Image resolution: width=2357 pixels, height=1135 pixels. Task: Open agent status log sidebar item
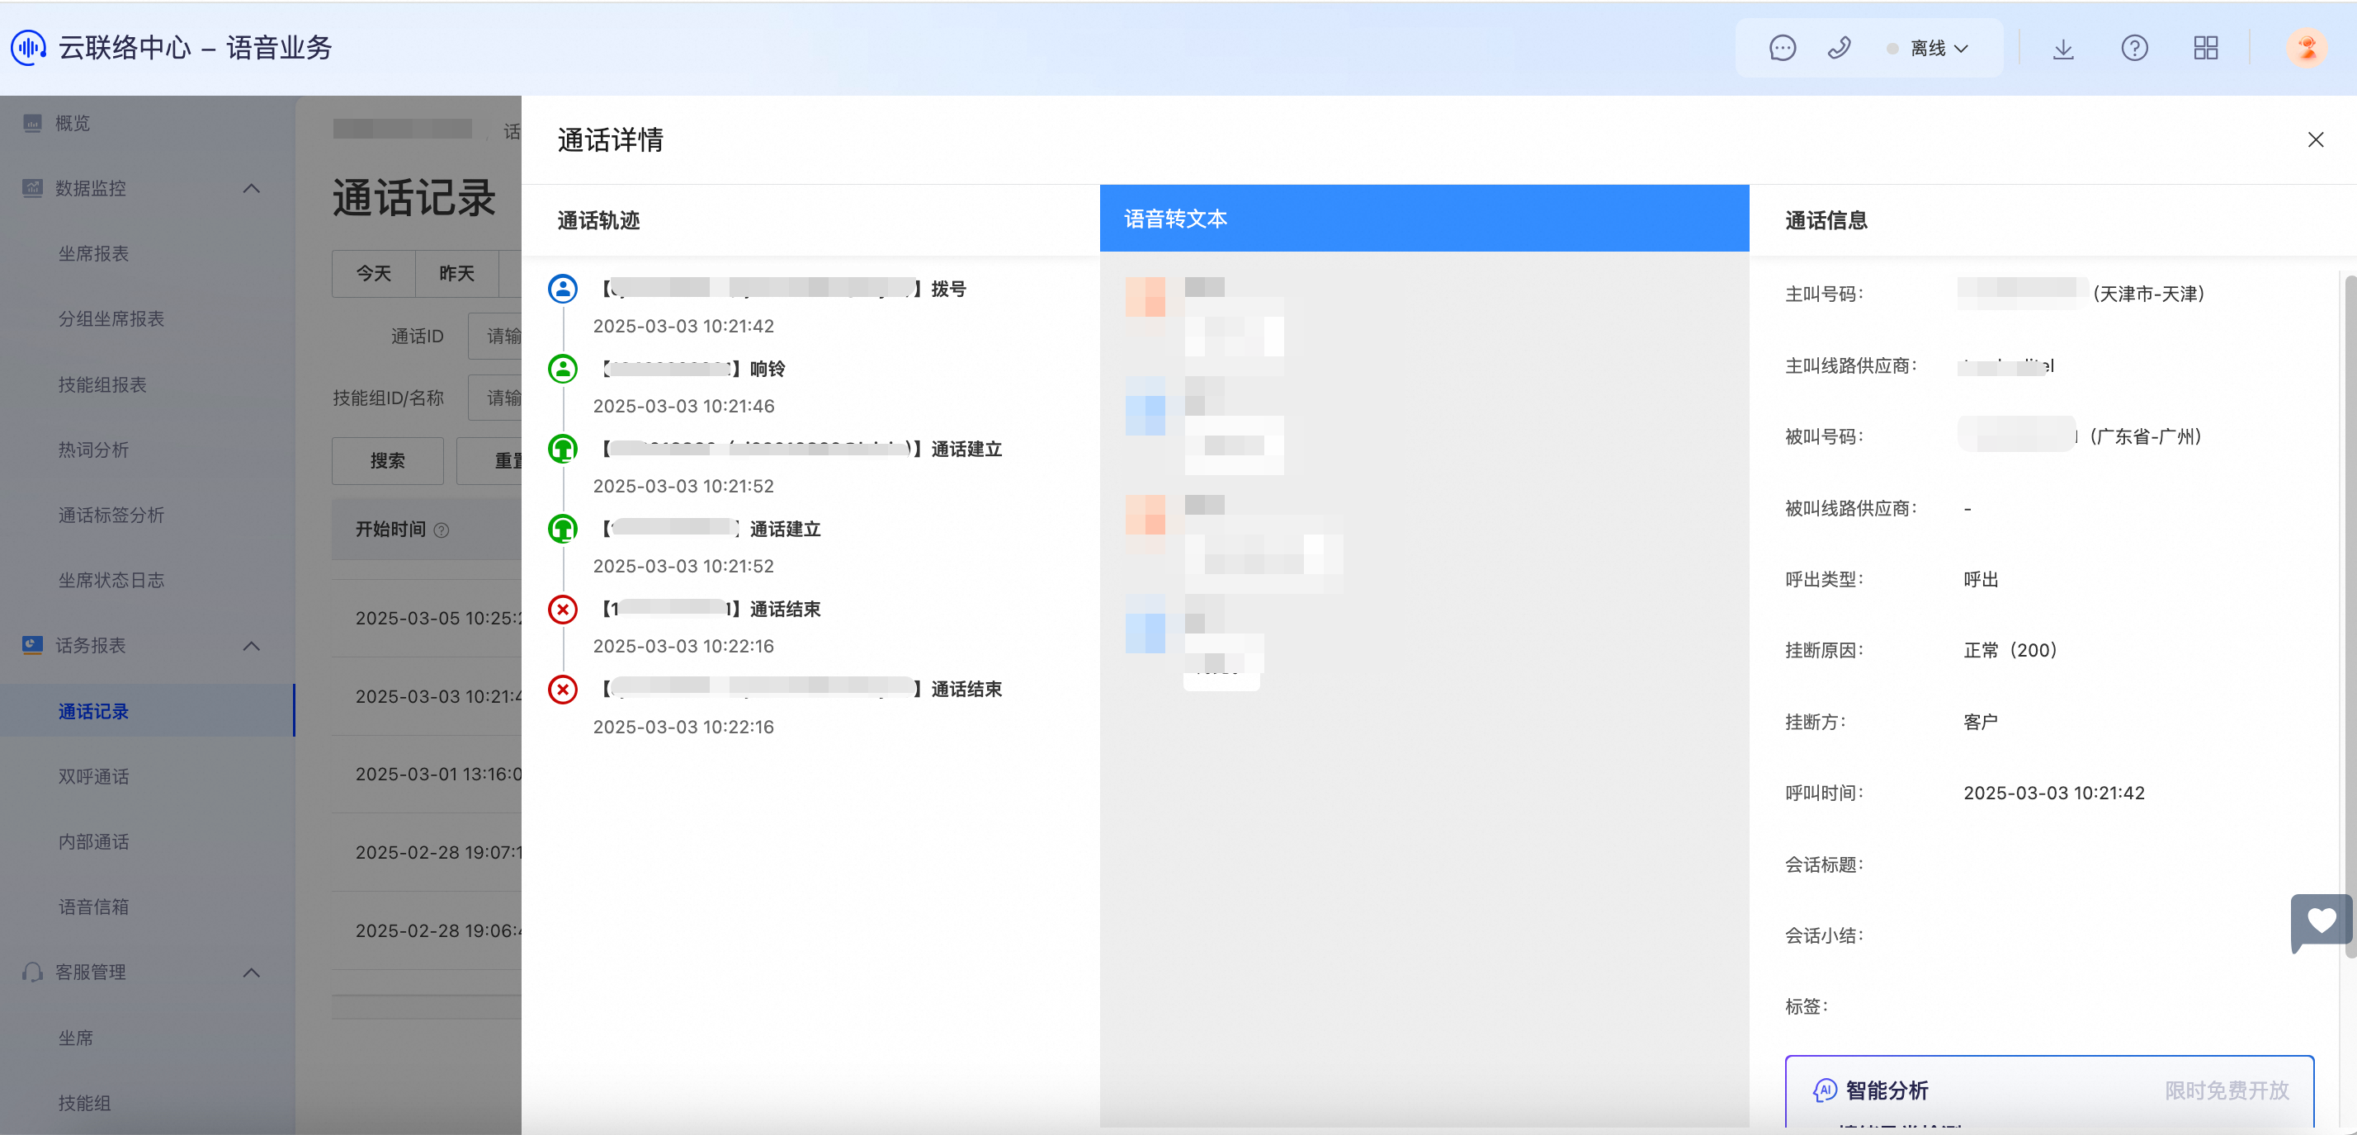[x=111, y=580]
